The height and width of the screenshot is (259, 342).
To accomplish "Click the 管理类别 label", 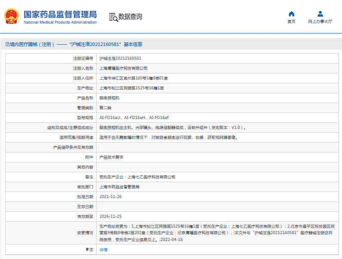I will [85, 108].
